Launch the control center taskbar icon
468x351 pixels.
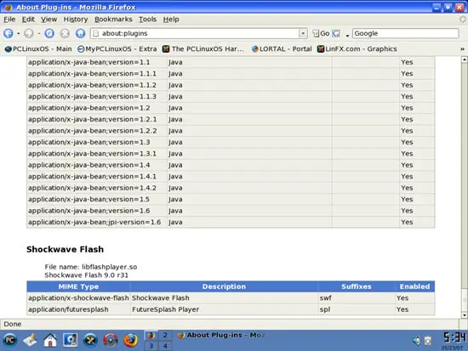pyautogui.click(x=70, y=340)
